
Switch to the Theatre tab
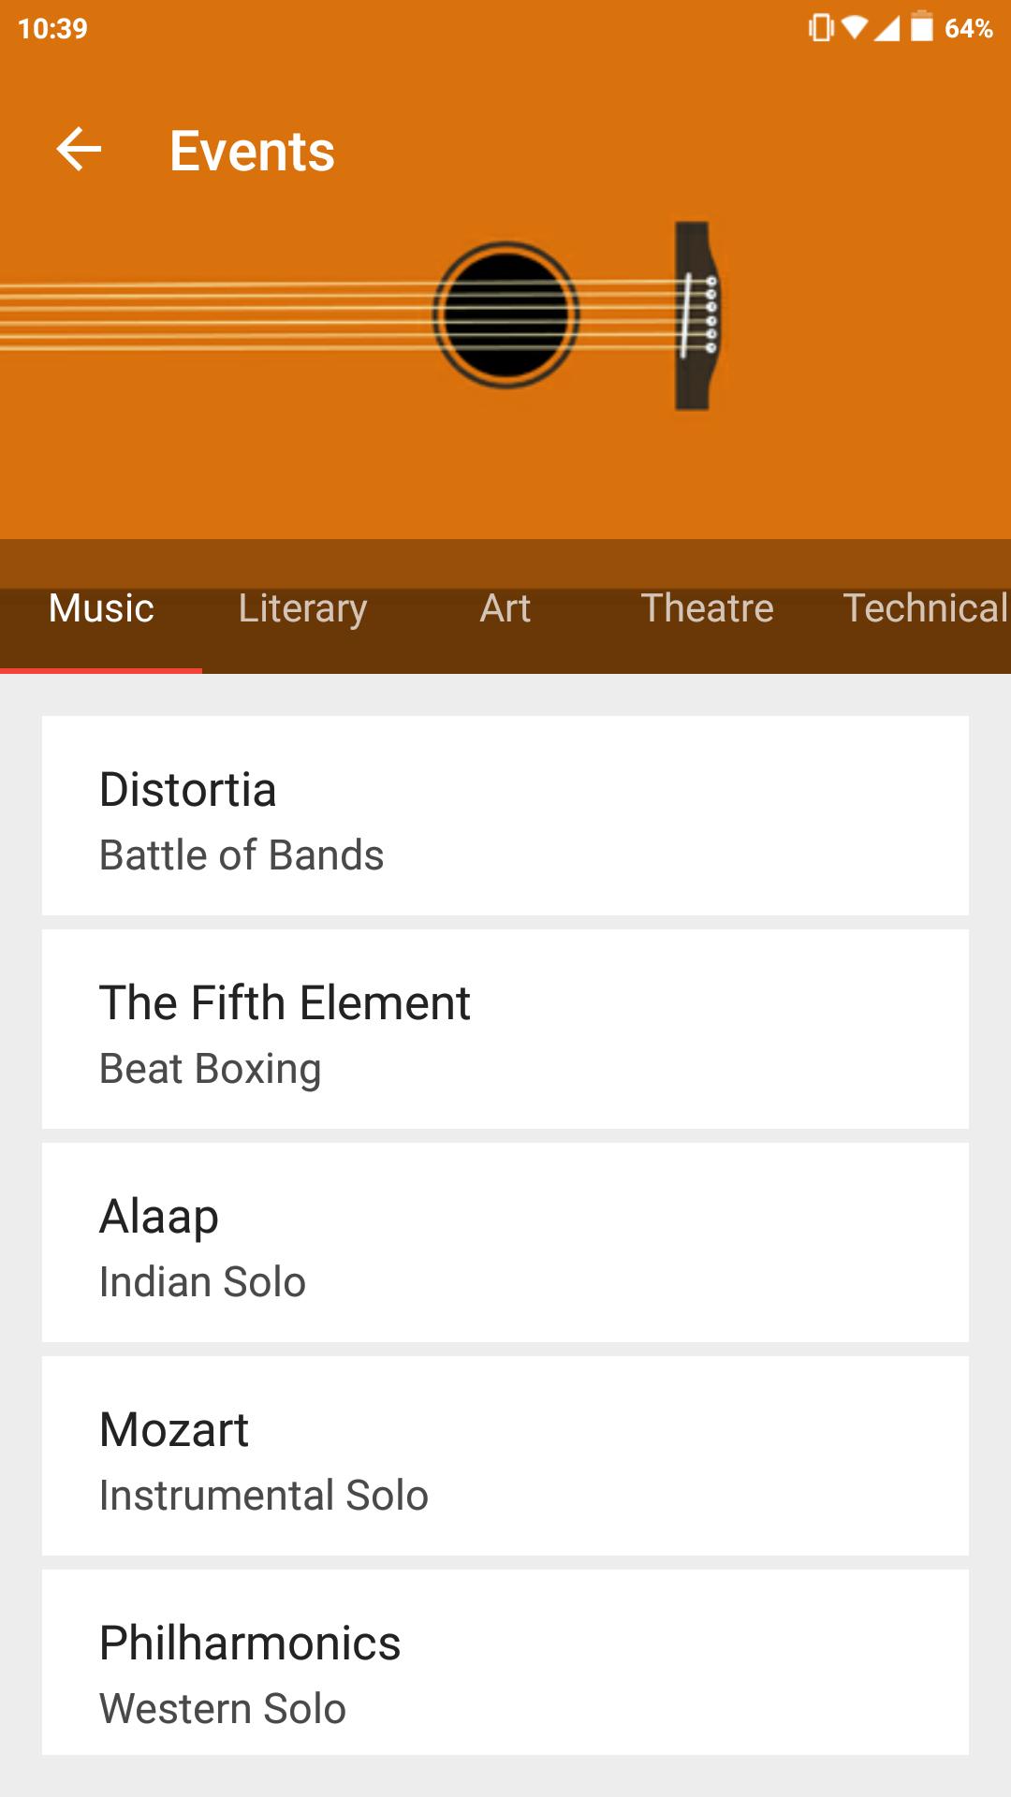tap(707, 608)
